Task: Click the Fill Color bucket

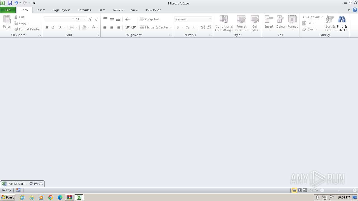Action: (x=84, y=27)
